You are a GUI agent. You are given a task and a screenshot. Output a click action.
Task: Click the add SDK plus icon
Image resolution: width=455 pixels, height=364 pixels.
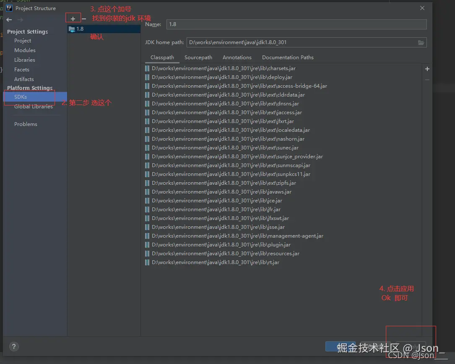coord(73,19)
